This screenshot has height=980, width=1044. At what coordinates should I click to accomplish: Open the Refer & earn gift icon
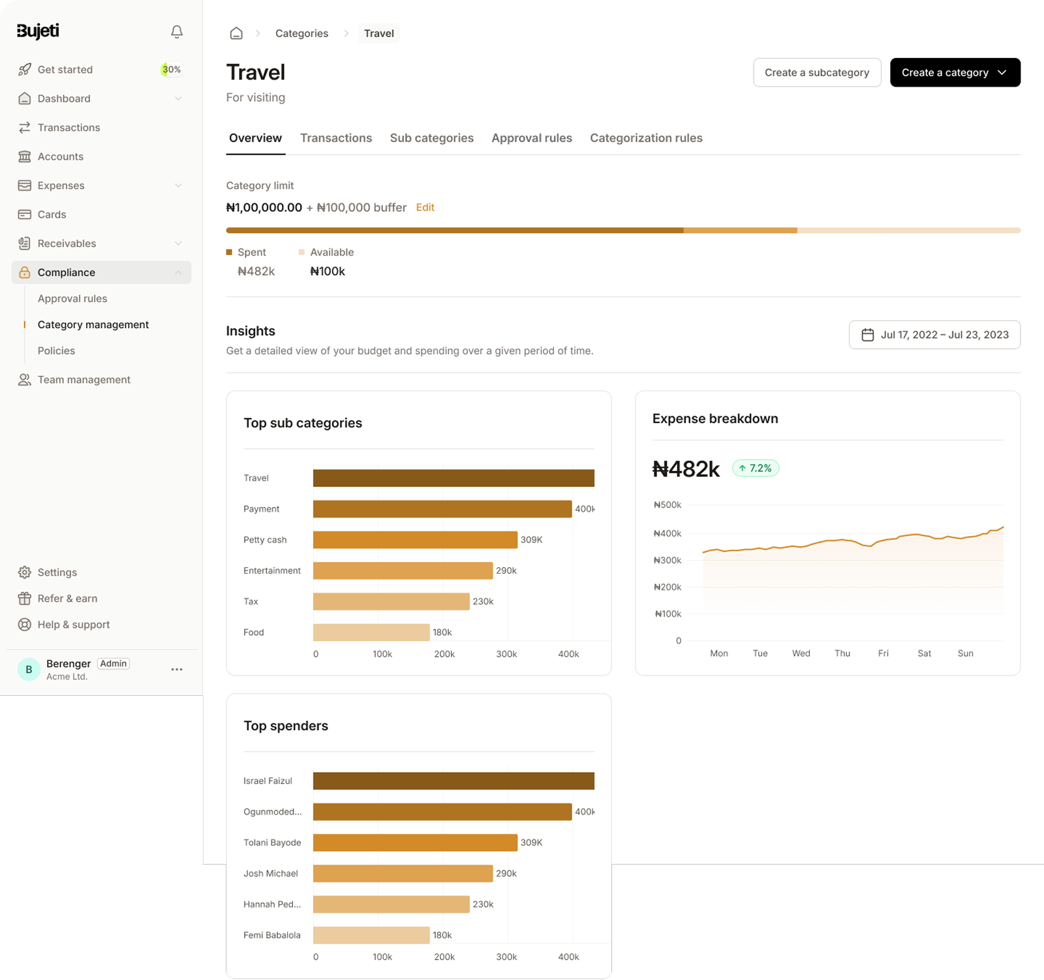pos(24,598)
